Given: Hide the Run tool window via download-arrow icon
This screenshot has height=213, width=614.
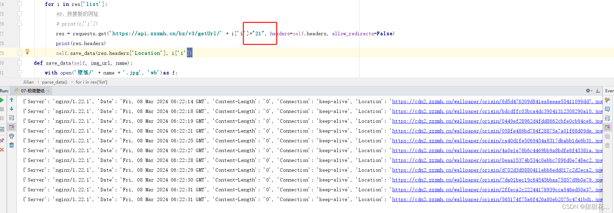Looking at the screenshot, I should pyautogui.click(x=598, y=91).
